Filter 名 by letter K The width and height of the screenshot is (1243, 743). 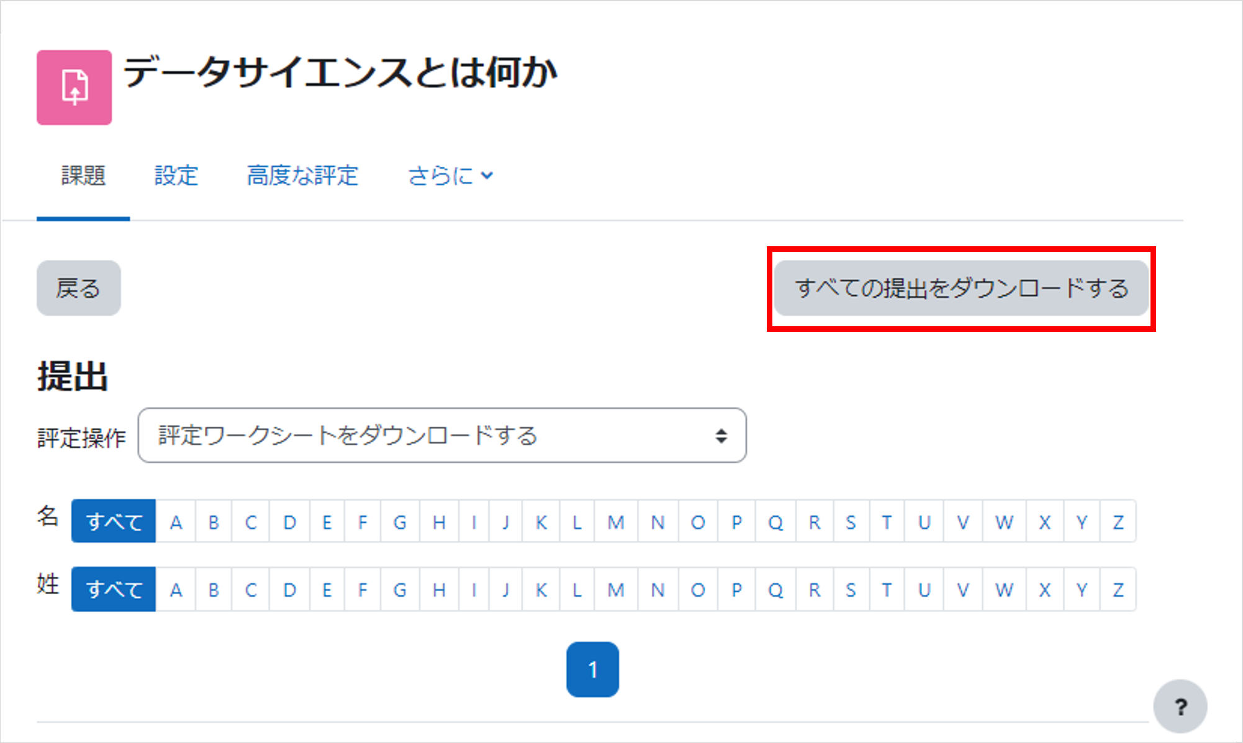tap(541, 521)
